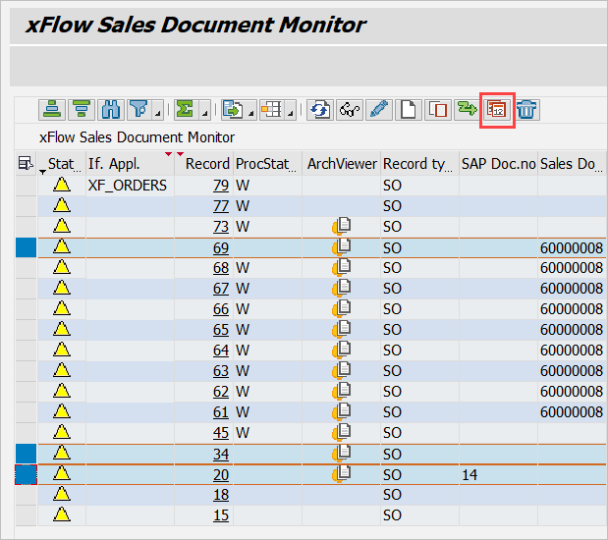Open record number 68 link
608x540 pixels.
221,267
